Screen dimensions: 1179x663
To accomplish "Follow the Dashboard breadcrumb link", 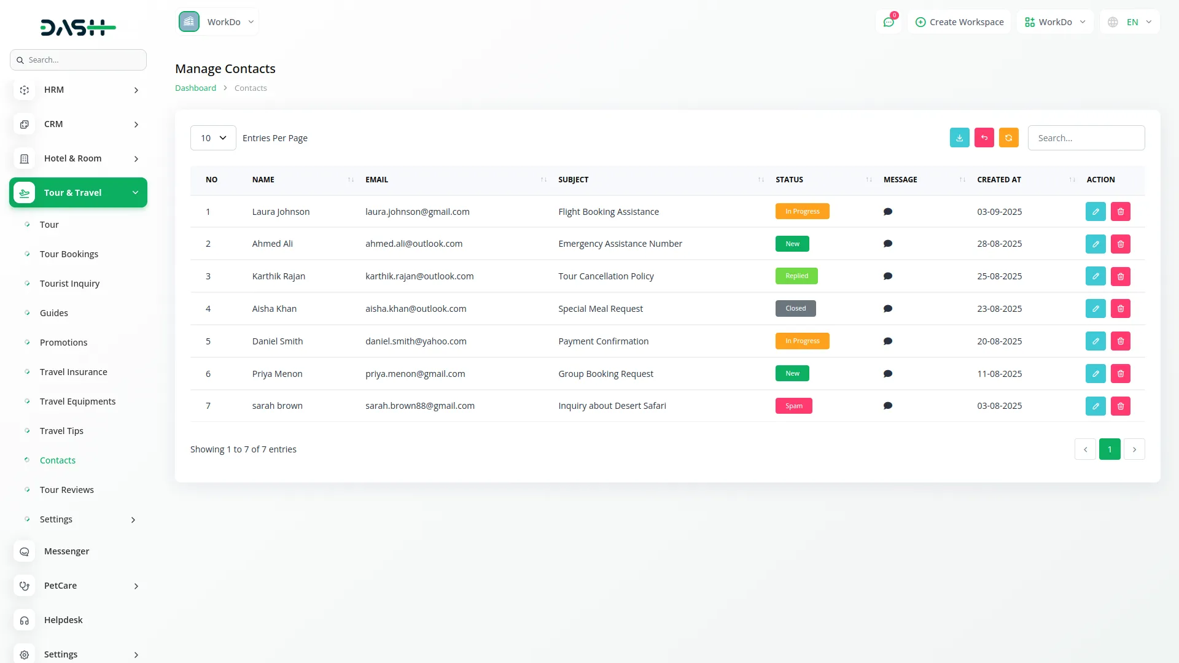I will click(195, 88).
